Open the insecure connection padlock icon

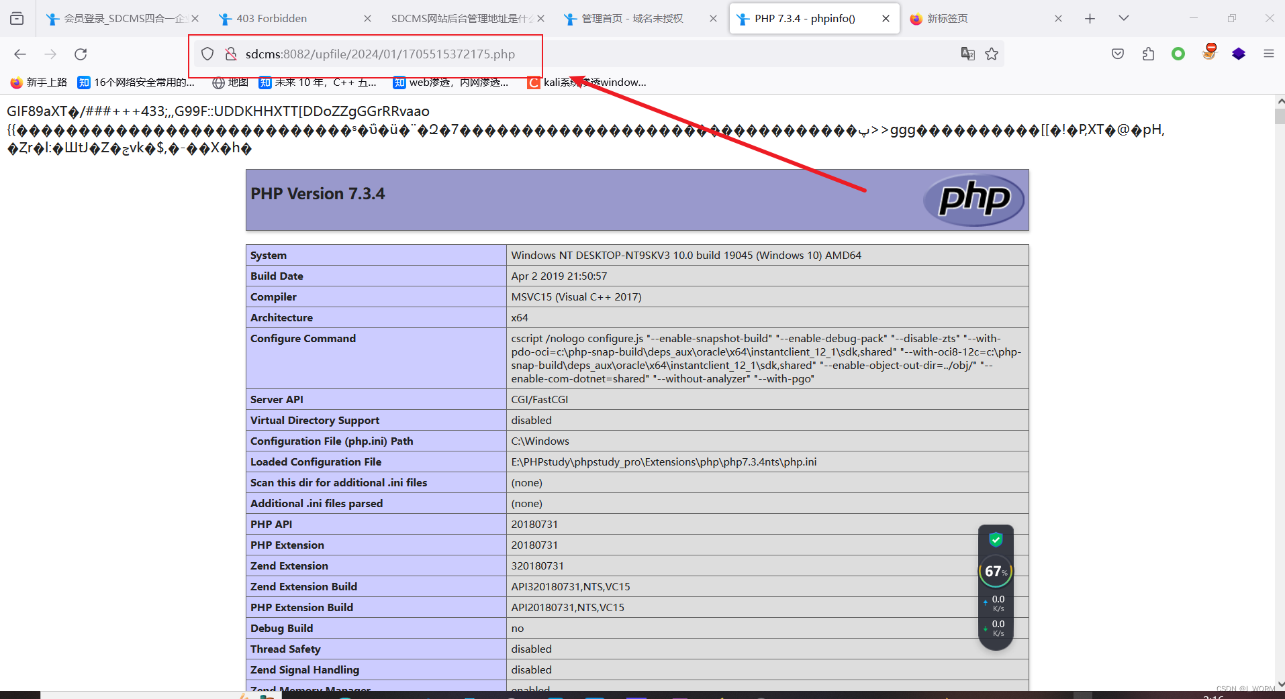[x=231, y=54]
